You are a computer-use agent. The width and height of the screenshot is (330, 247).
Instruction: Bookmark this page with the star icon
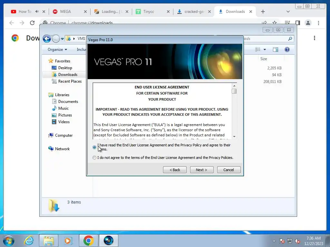click(x=275, y=23)
